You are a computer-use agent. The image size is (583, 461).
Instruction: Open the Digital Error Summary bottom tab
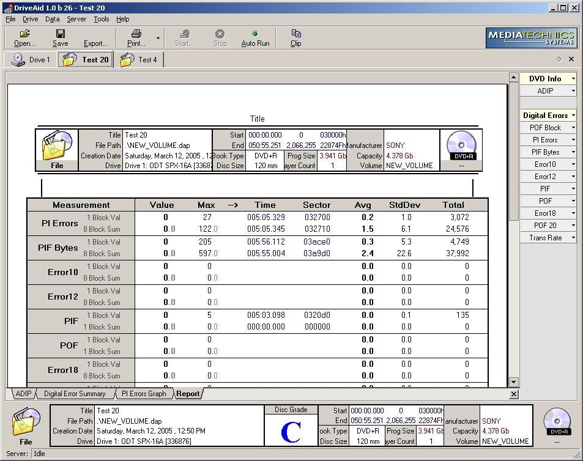(x=75, y=394)
